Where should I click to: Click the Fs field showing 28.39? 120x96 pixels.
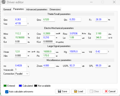coord(101,20)
